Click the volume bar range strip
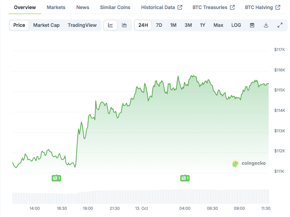 click(x=140, y=197)
